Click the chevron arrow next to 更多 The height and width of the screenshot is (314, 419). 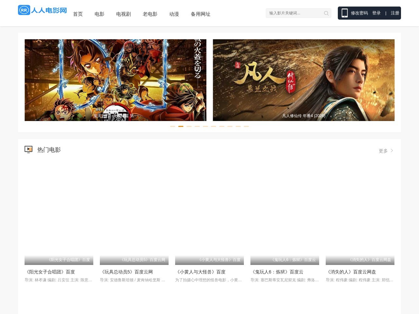click(x=392, y=150)
